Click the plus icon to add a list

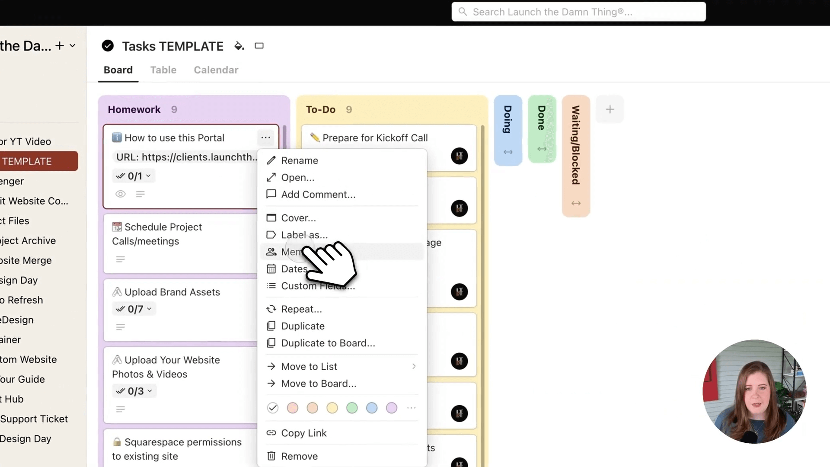click(x=610, y=109)
